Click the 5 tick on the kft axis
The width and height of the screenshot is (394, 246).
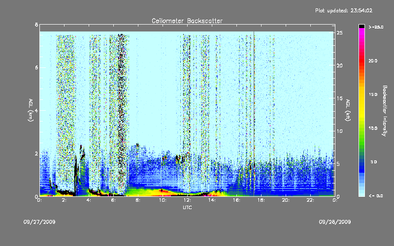click(x=338, y=164)
